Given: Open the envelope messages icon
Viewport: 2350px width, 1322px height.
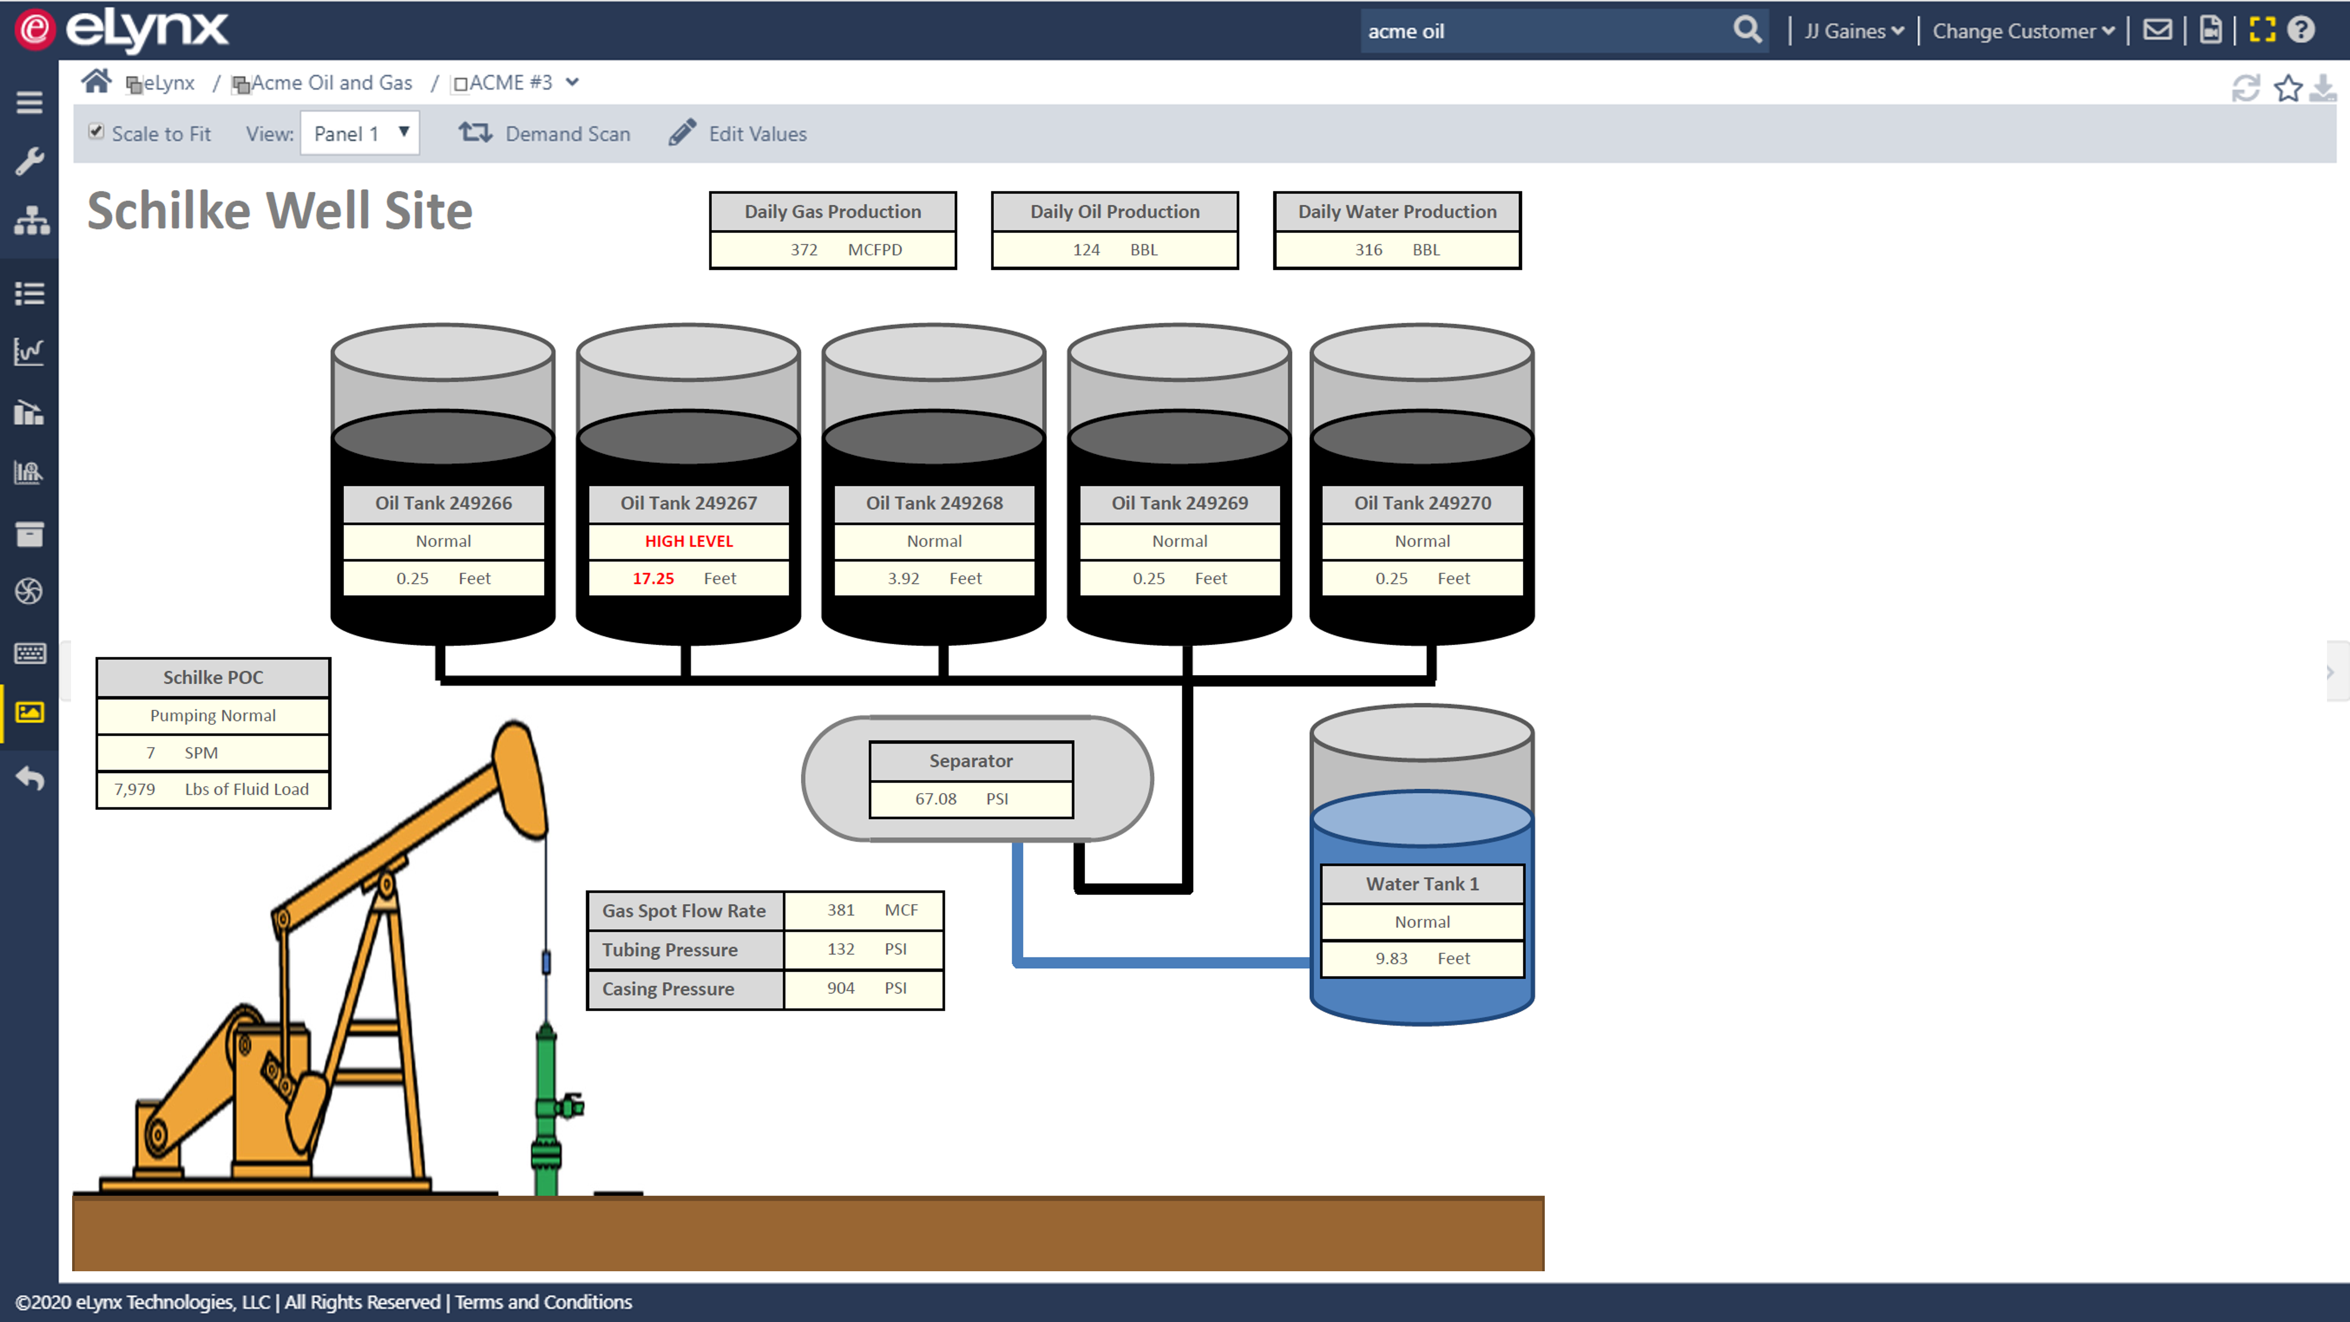Looking at the screenshot, I should tap(2158, 30).
